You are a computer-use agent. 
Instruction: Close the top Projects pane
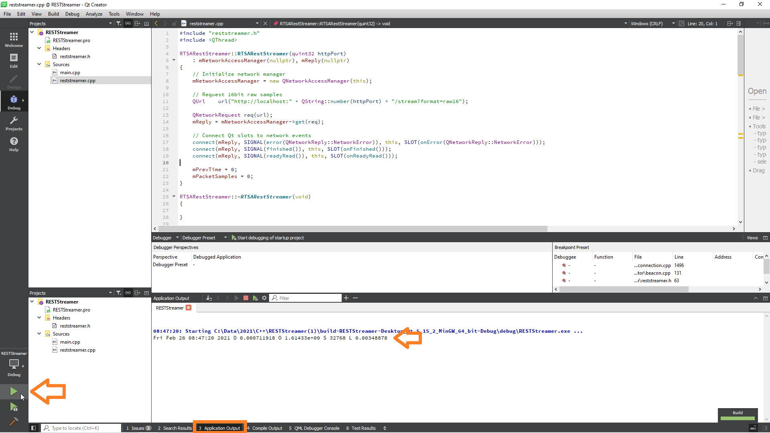[146, 23]
